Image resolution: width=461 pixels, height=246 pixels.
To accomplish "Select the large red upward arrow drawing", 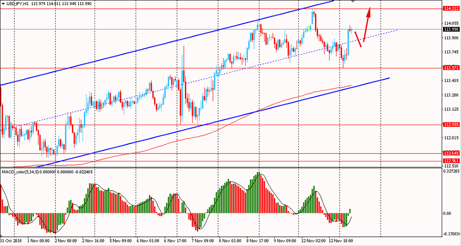I will [367, 24].
